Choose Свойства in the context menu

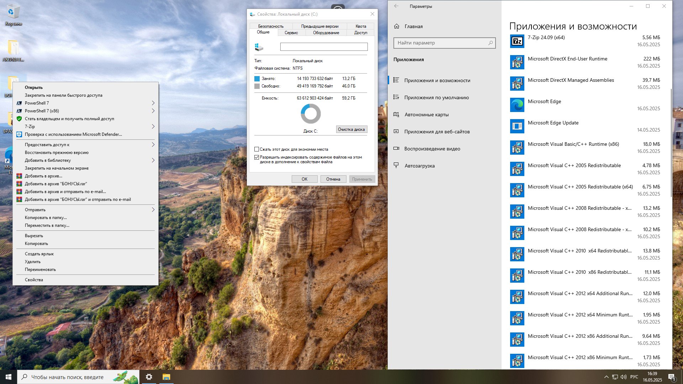[85, 280]
